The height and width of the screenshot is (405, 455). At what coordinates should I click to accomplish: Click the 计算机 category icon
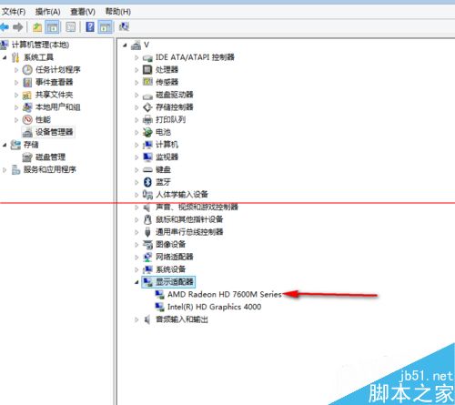[x=147, y=145]
